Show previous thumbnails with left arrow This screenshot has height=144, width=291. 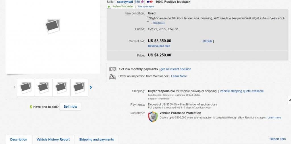click(14, 87)
